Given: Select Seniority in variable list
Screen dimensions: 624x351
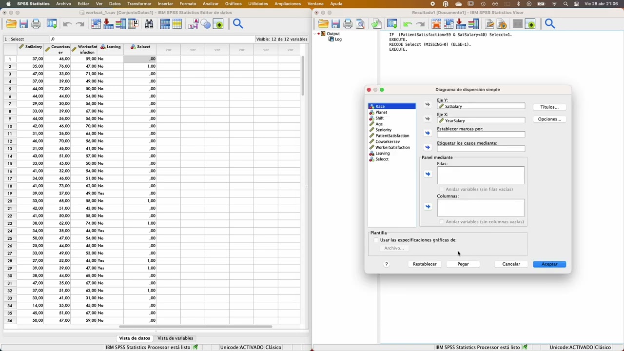Looking at the screenshot, I should coord(392,130).
